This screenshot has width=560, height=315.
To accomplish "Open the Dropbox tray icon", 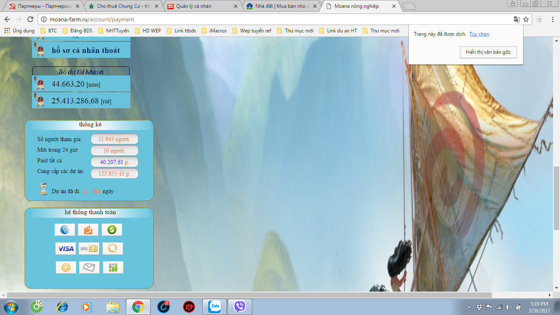I will 479,307.
